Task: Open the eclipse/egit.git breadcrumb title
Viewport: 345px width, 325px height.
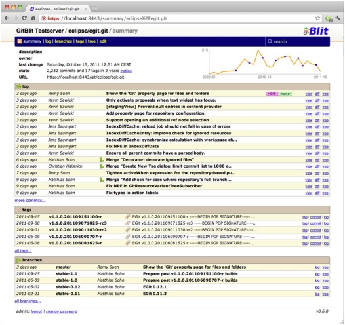Action: (88, 31)
